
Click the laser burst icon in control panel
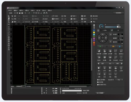pos(99,68)
